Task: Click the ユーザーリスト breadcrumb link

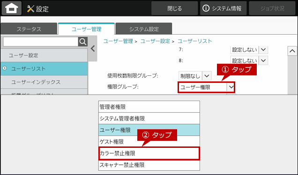Action: 194,41
